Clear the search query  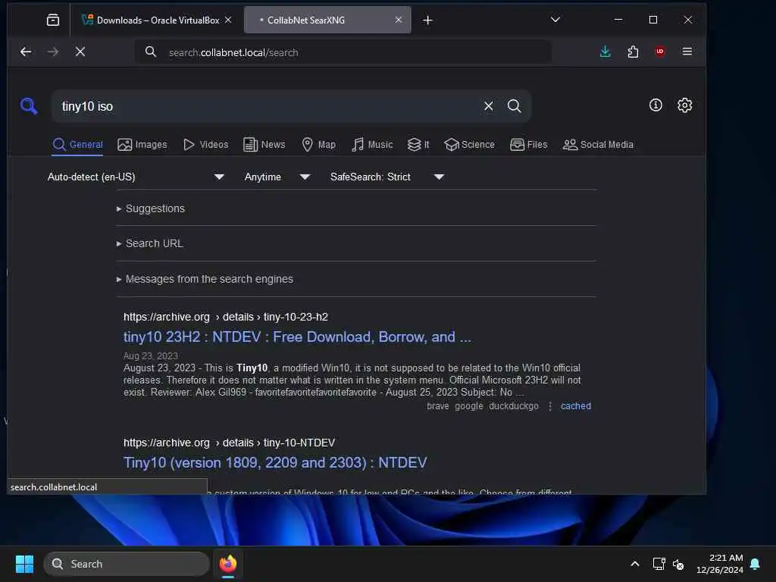[x=489, y=106]
